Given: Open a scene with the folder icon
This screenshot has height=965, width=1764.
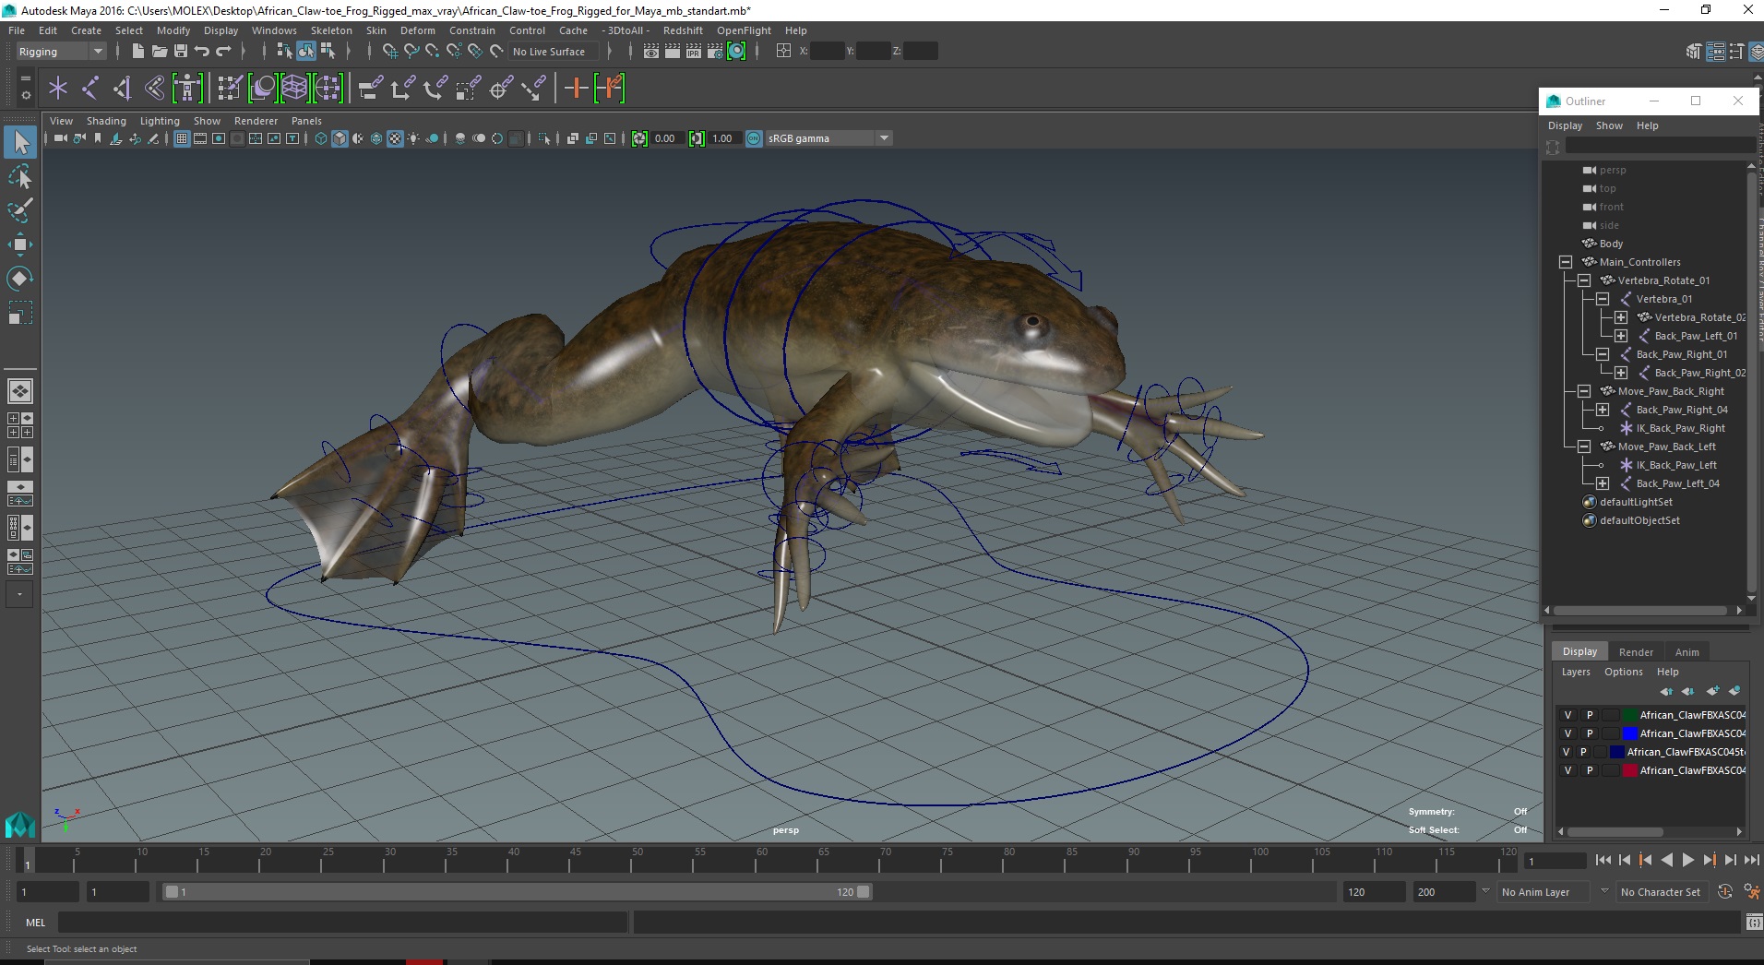Looking at the screenshot, I should (x=160, y=52).
